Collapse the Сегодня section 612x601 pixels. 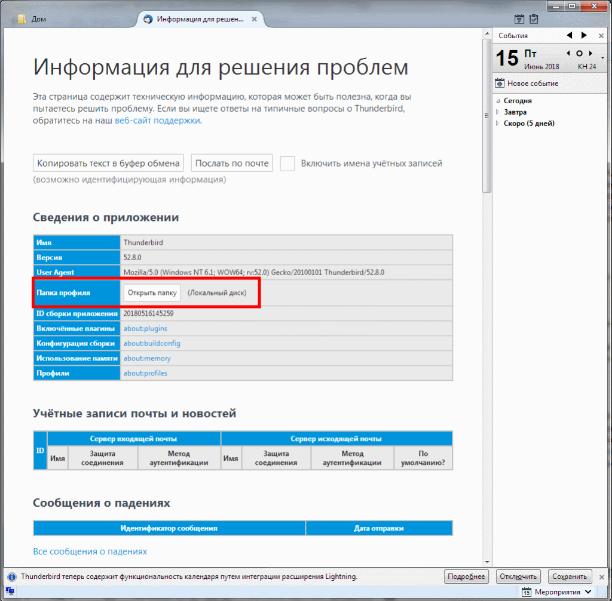click(x=498, y=101)
